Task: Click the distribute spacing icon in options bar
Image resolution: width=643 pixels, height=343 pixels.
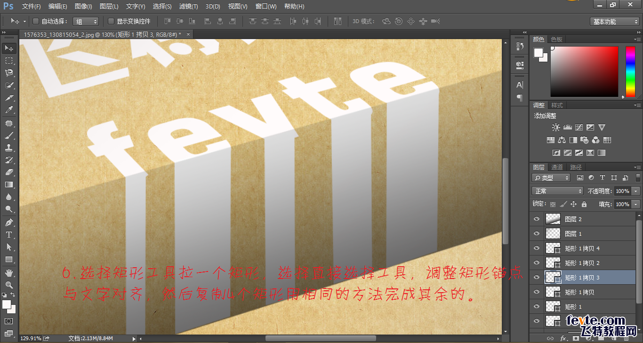Action: click(338, 21)
